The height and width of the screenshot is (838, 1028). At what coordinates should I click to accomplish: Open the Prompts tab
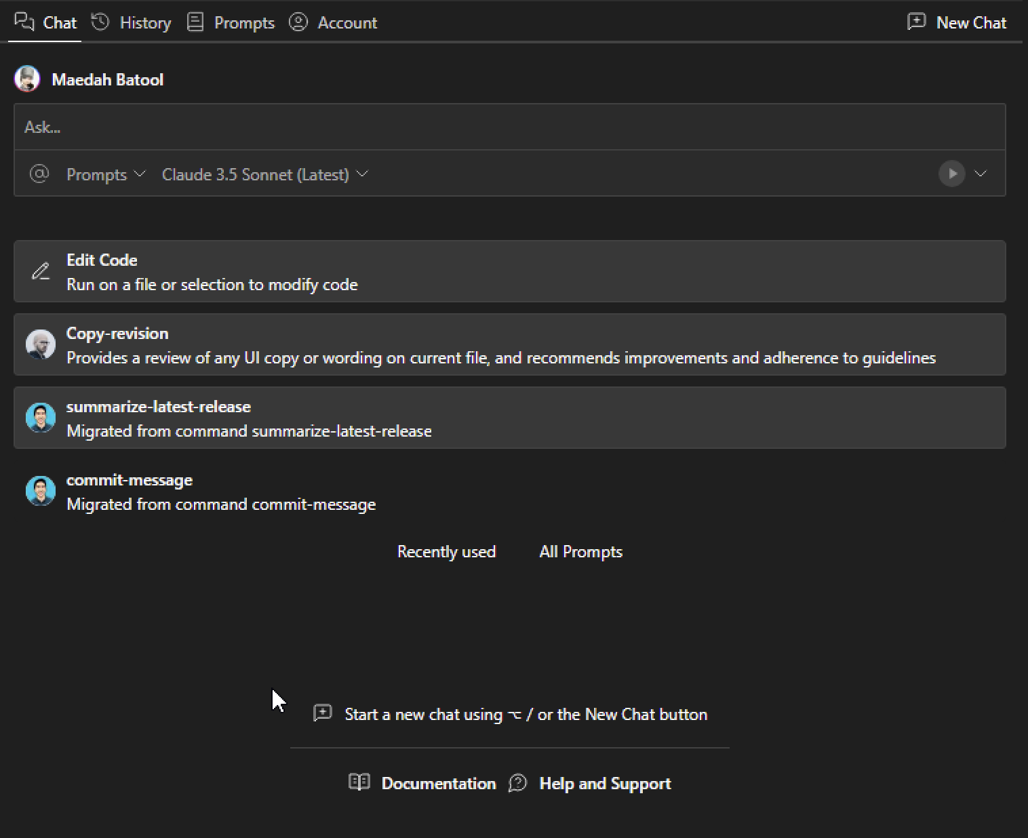click(231, 22)
